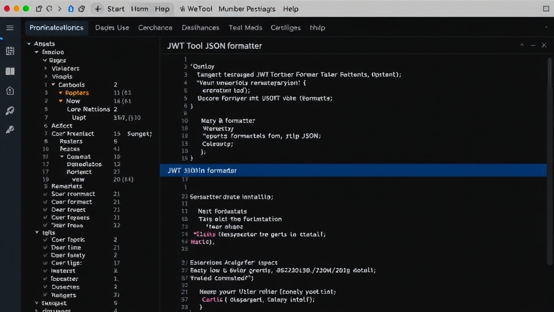Click the JWT Tool JSON formatter title

tap(214, 46)
